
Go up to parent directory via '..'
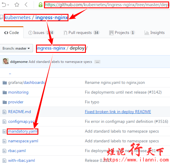tap(10, 74)
